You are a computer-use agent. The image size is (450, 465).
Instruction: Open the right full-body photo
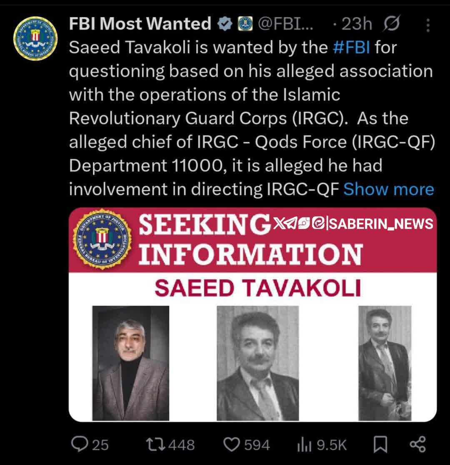(x=385, y=363)
